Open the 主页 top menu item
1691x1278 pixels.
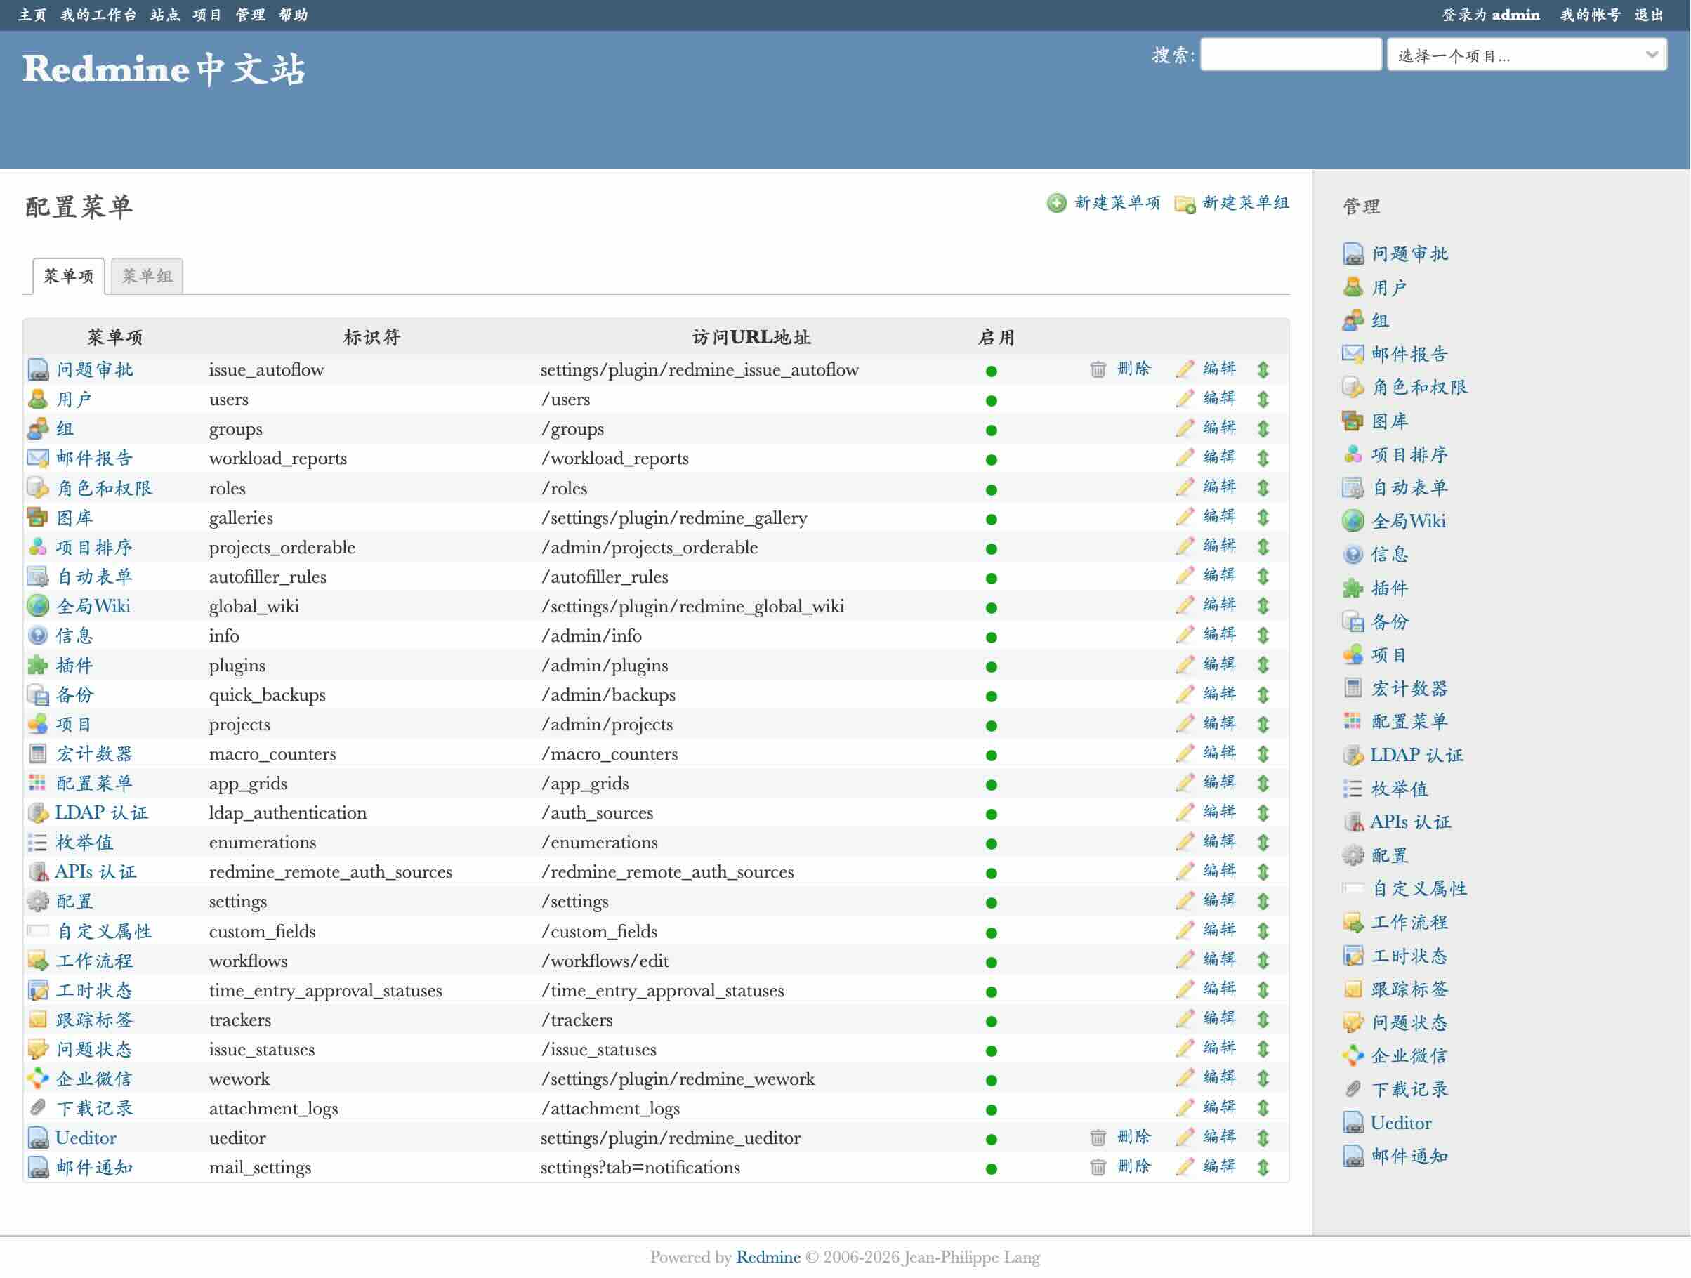point(32,15)
